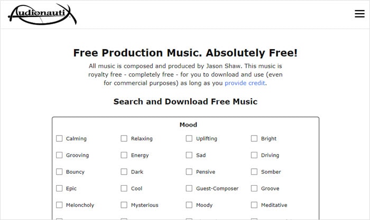Enable the Cool mood checkbox
This screenshot has height=220, width=370.
click(124, 188)
